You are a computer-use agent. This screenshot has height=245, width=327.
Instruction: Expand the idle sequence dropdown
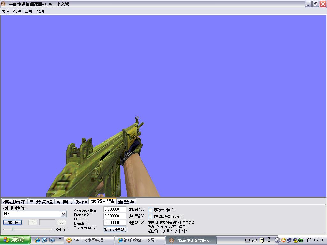pos(64,214)
